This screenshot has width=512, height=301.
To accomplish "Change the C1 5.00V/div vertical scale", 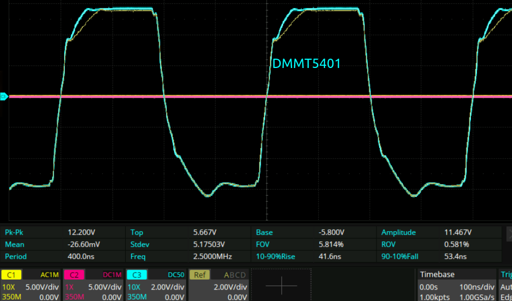I will [42, 287].
